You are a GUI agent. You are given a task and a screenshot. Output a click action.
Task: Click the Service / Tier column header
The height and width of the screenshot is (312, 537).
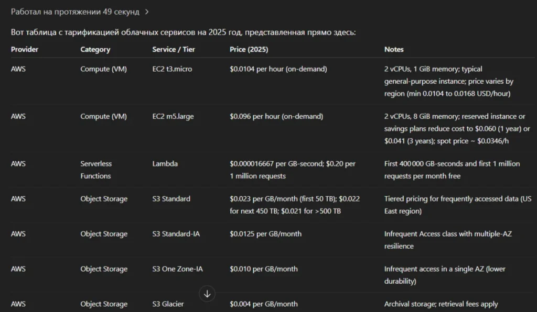point(174,49)
